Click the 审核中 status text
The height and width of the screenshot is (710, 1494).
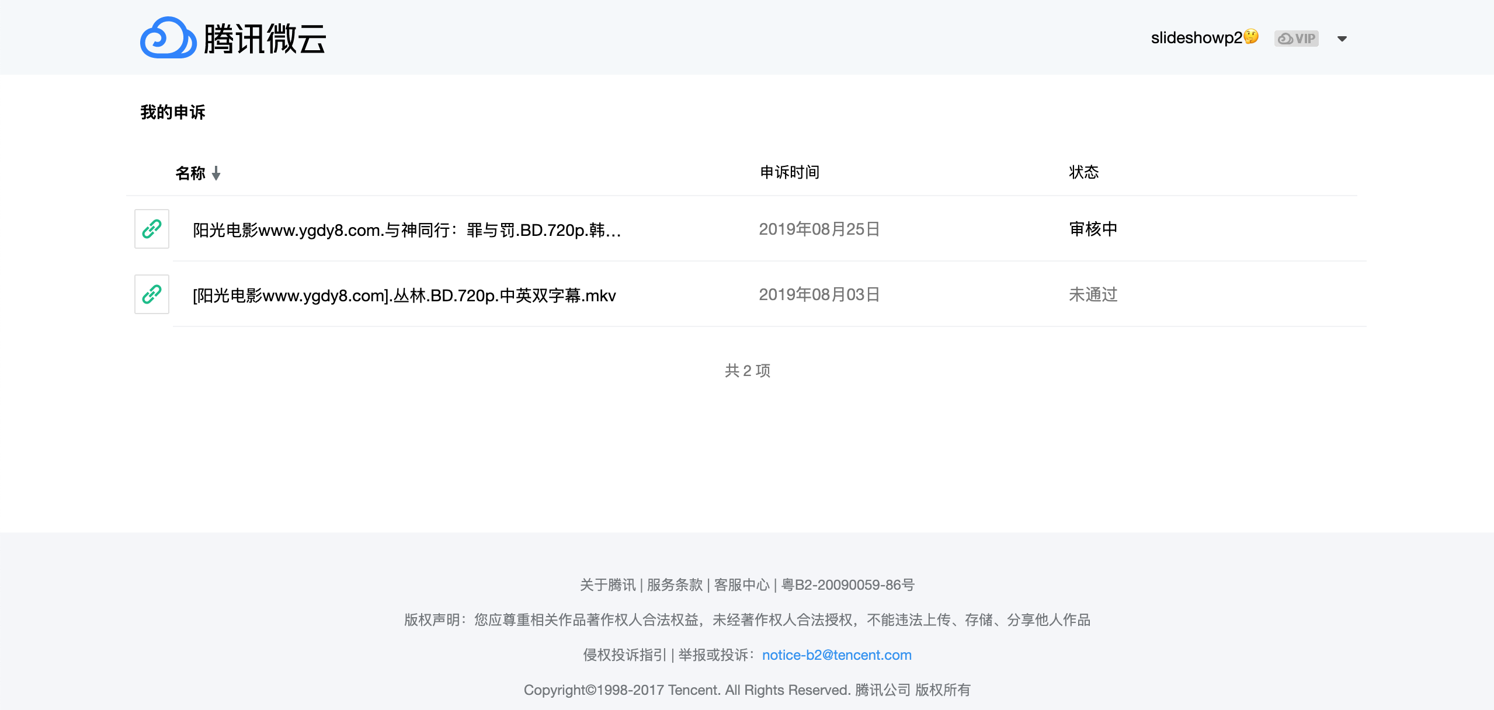(x=1093, y=229)
